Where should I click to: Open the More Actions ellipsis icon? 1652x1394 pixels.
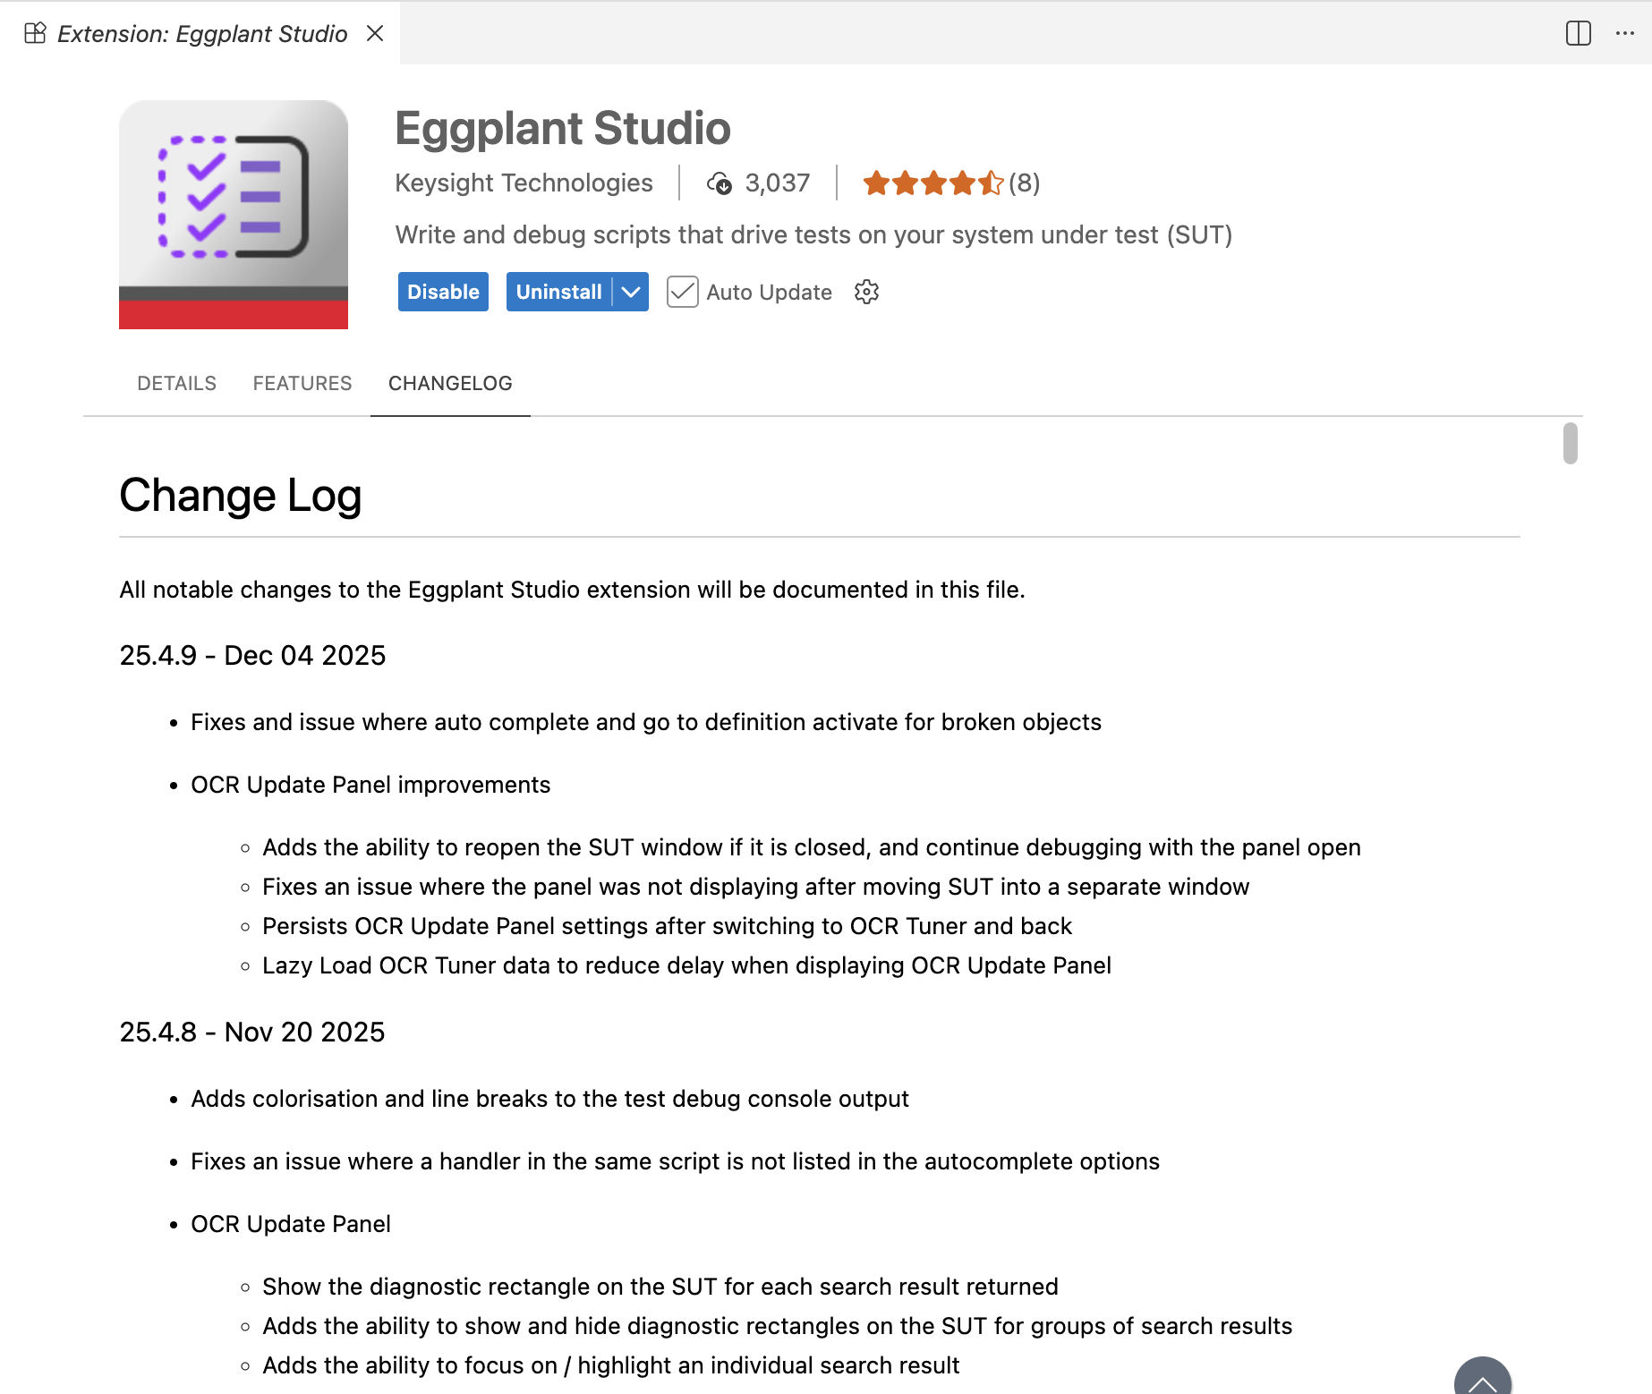(1626, 33)
